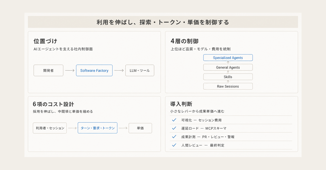Click the heading 位置づけ
This screenshot has height=170, width=326.
[x=45, y=41]
